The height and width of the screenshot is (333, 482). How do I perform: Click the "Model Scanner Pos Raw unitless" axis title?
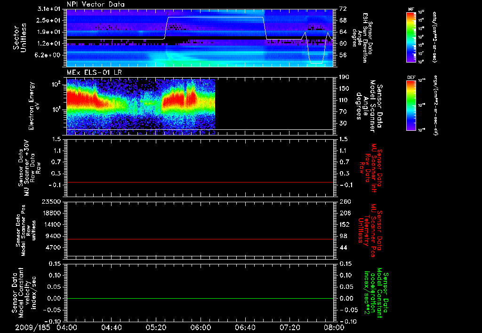coord(26,230)
